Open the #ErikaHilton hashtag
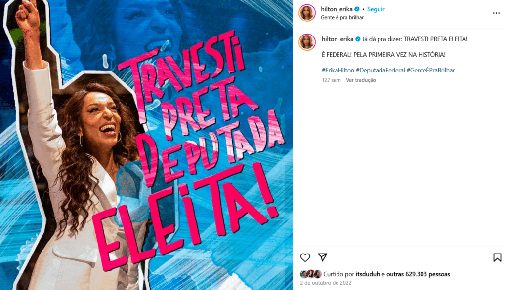The height and width of the screenshot is (290, 506). click(x=338, y=70)
